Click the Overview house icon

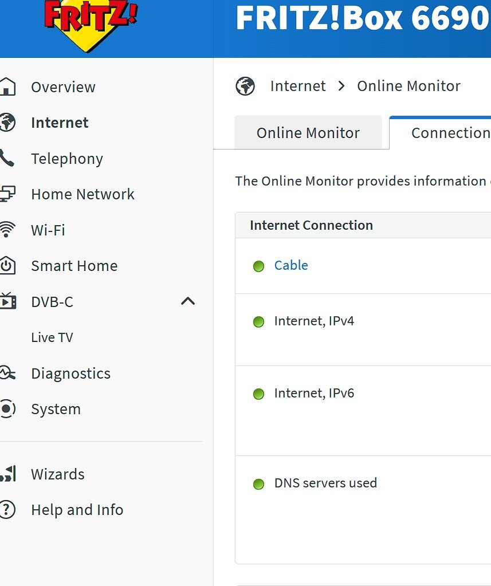tap(7, 86)
